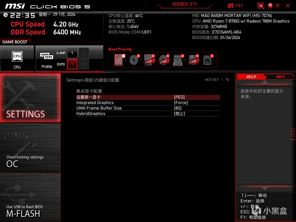
Task: Click the clock icon beside the time
Action: click(5, 15)
